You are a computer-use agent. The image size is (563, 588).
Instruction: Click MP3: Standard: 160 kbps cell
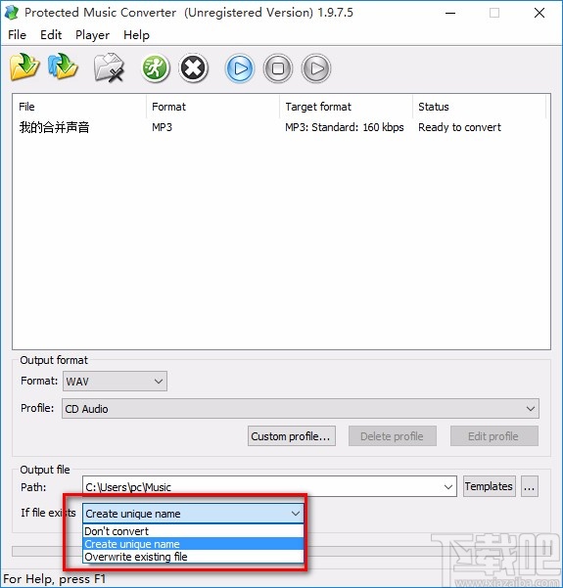pyautogui.click(x=345, y=127)
